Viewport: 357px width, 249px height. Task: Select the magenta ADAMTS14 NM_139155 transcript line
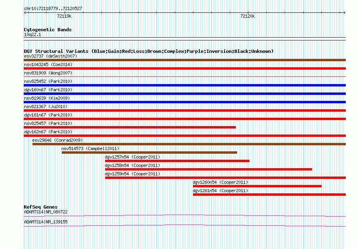[185, 225]
